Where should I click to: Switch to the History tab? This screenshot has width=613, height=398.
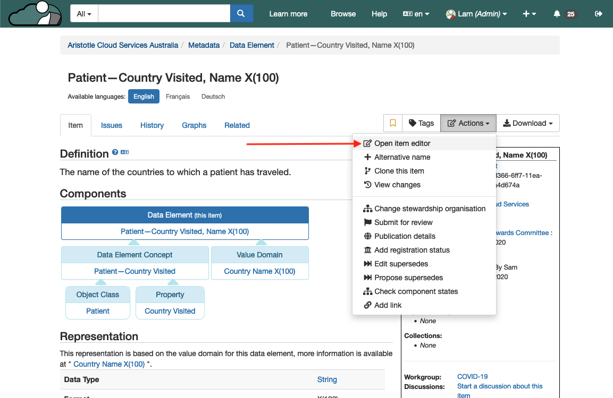click(152, 125)
